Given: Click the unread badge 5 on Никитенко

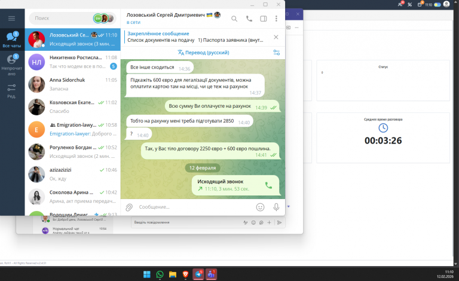Looking at the screenshot, I should [114, 66].
